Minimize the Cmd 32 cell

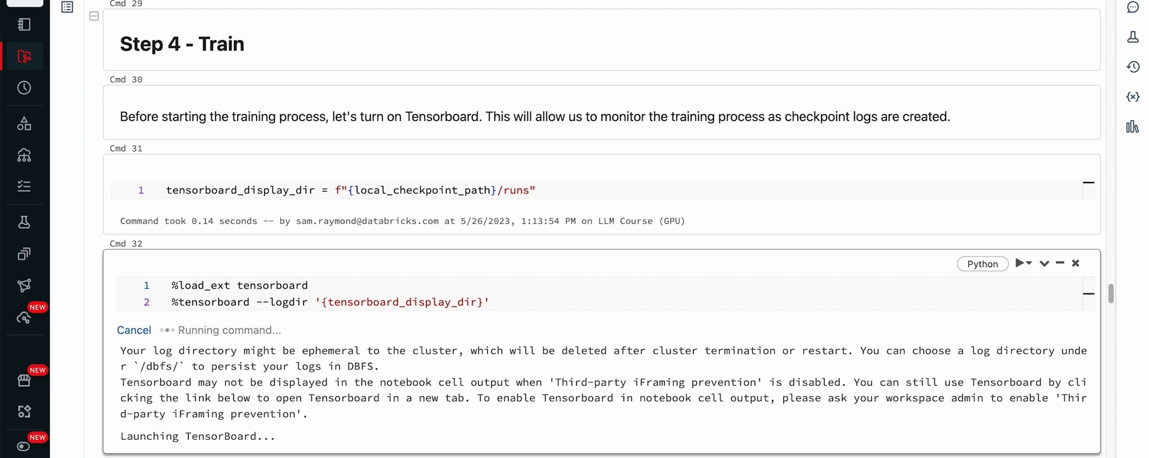pyautogui.click(x=1060, y=263)
